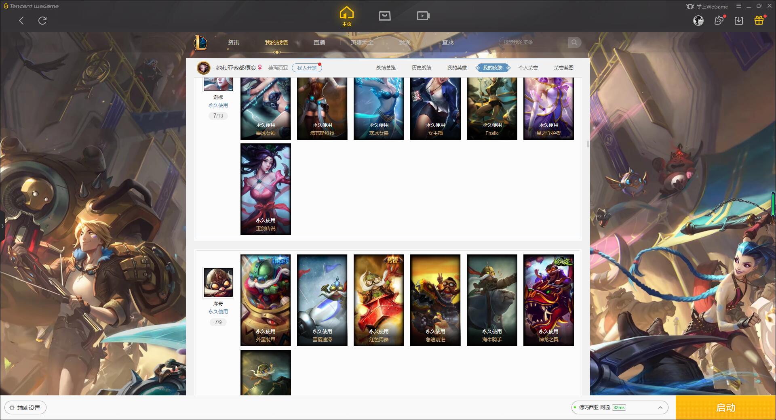The image size is (776, 420).
Task: Open the gift box icon
Action: click(x=759, y=20)
